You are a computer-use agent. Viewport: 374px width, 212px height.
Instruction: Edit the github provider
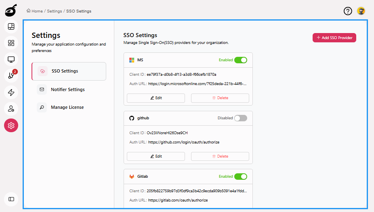point(156,156)
